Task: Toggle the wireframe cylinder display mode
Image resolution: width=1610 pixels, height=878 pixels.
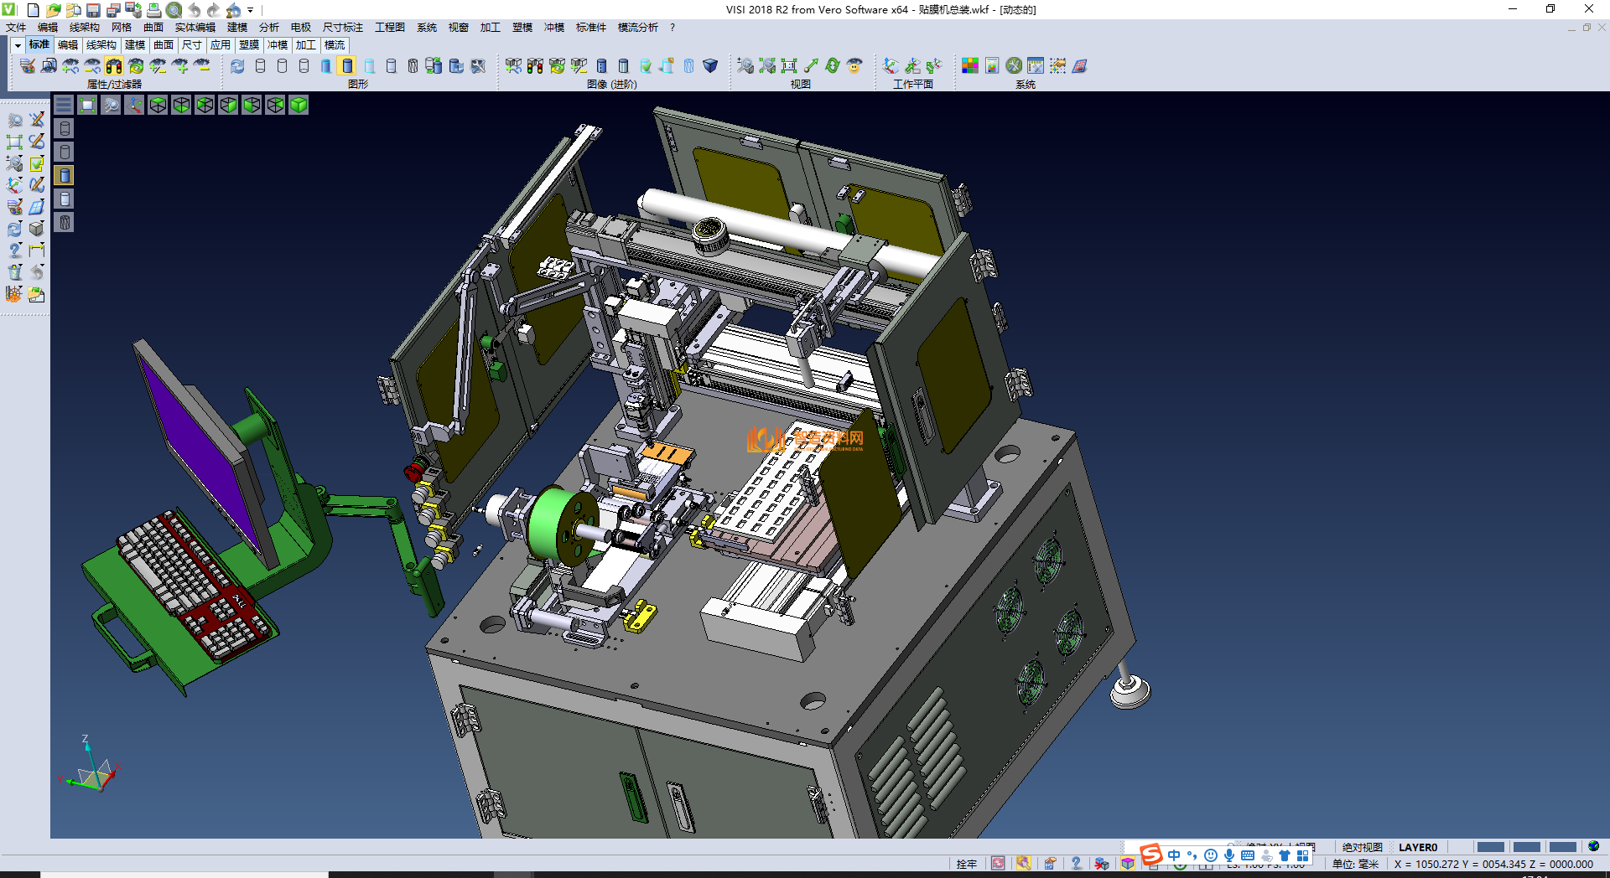Action: coord(260,65)
